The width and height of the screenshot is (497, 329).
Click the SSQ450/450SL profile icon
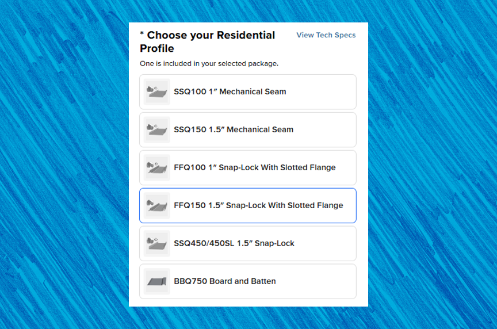click(x=156, y=244)
